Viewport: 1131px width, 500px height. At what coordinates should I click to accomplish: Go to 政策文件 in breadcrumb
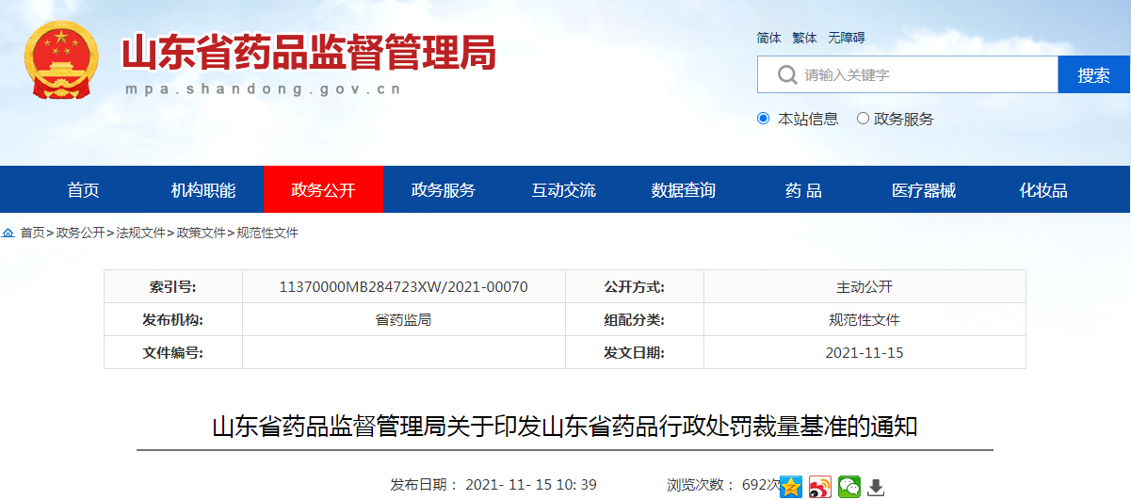tap(201, 233)
